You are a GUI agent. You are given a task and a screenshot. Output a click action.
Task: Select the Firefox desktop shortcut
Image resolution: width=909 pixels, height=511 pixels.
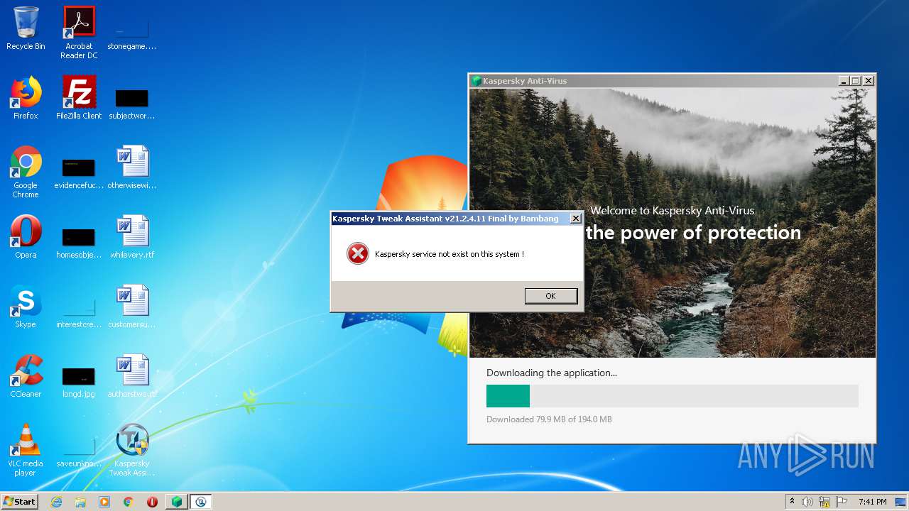(26, 98)
